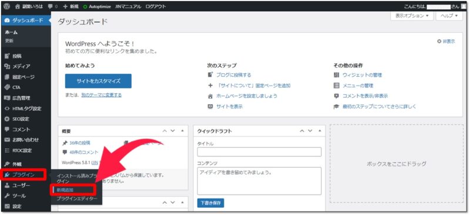This screenshot has width=470, height=215.
Task: Open HTMLタグ設定 code icon menu
Action: (x=23, y=108)
